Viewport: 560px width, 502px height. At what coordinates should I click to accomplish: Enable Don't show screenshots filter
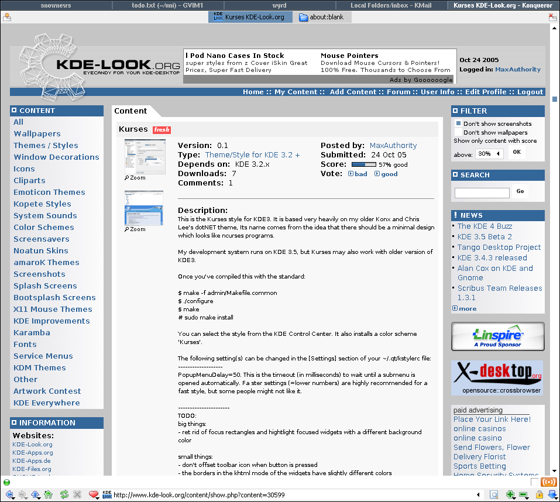pyautogui.click(x=458, y=123)
